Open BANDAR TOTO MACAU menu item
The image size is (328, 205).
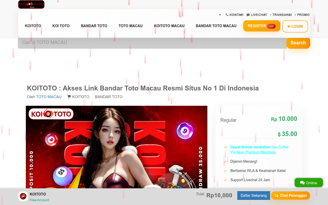click(216, 26)
